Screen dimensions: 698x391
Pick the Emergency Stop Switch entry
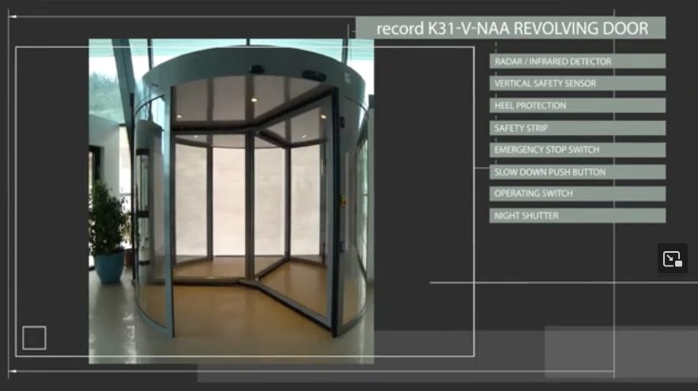point(576,150)
